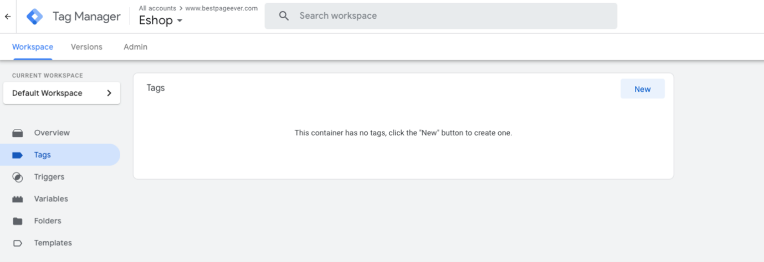
Task: Click the 'This container has no tags' message
Action: (403, 133)
